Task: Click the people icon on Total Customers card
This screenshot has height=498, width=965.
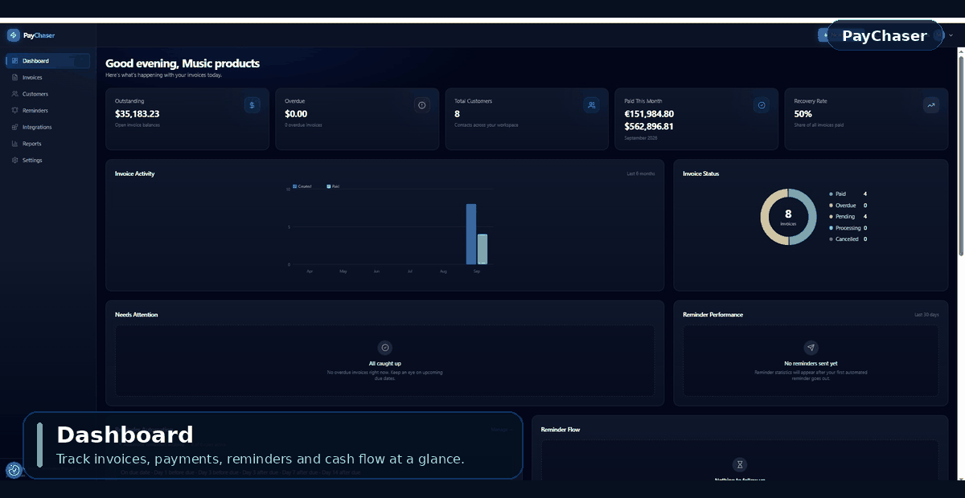Action: (592, 105)
